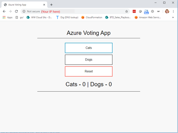Reload the page with the refresh icon

[16, 11]
